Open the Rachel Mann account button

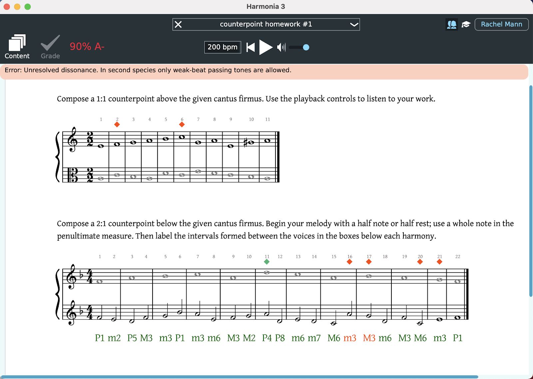click(x=501, y=24)
